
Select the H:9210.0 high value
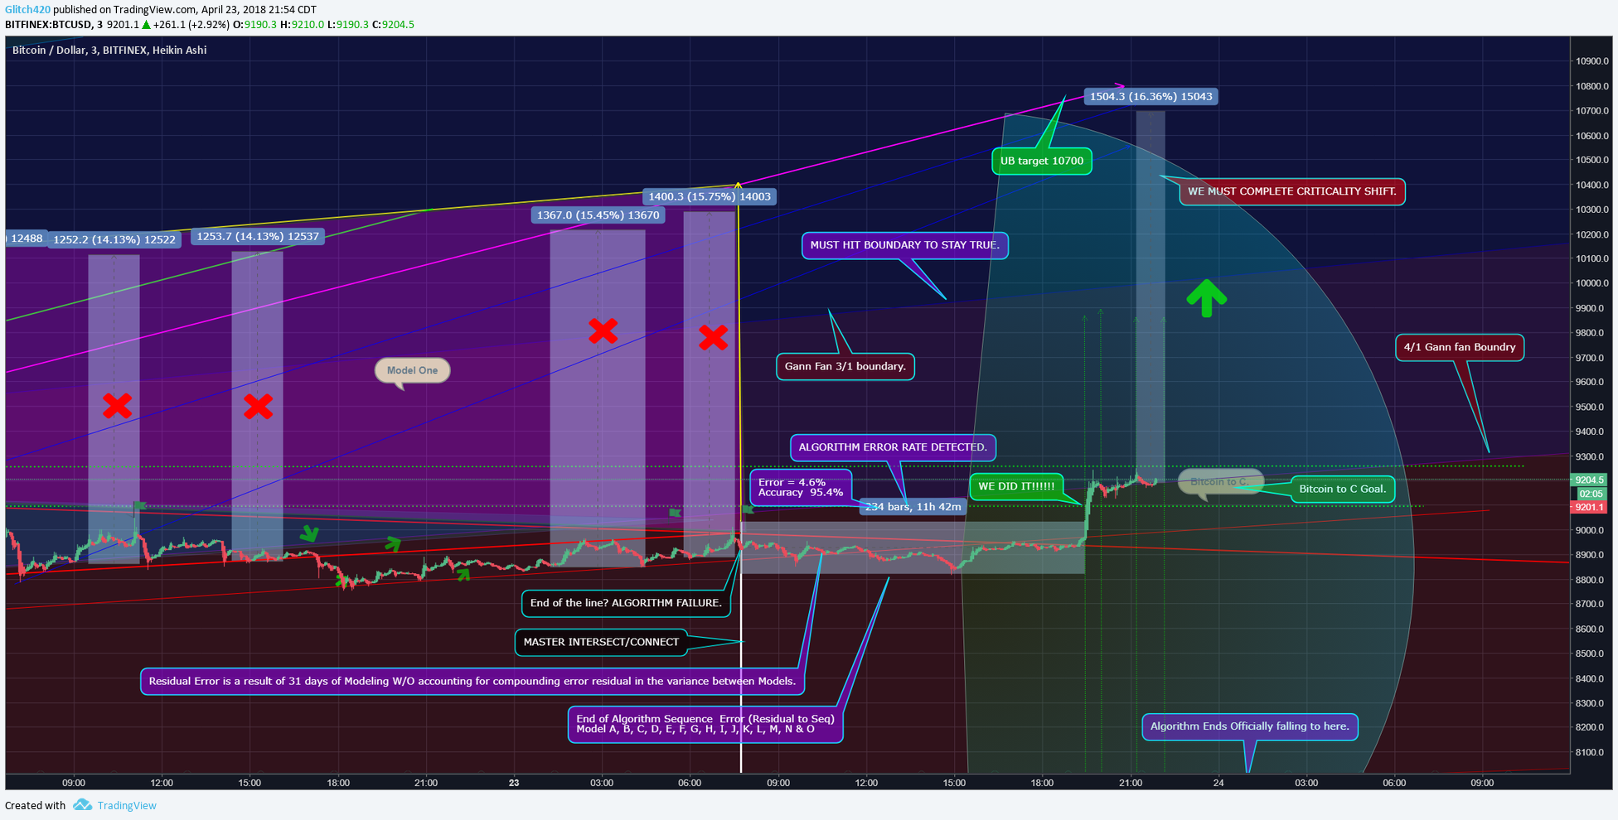[302, 25]
